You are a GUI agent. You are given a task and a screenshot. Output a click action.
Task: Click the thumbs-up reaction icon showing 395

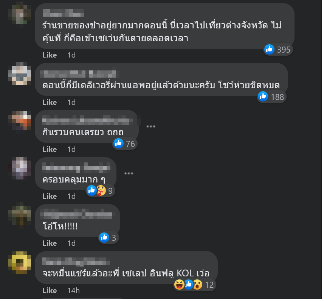(x=270, y=50)
